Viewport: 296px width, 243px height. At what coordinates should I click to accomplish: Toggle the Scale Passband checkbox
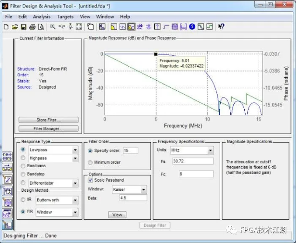(90, 180)
